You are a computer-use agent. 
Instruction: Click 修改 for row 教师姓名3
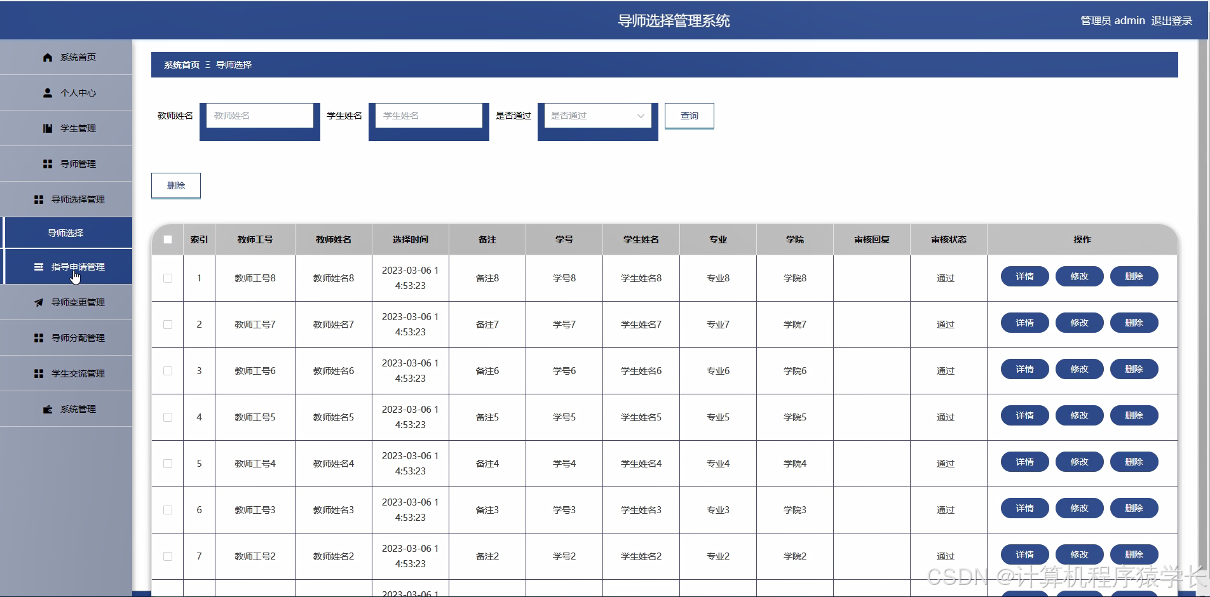pos(1079,508)
